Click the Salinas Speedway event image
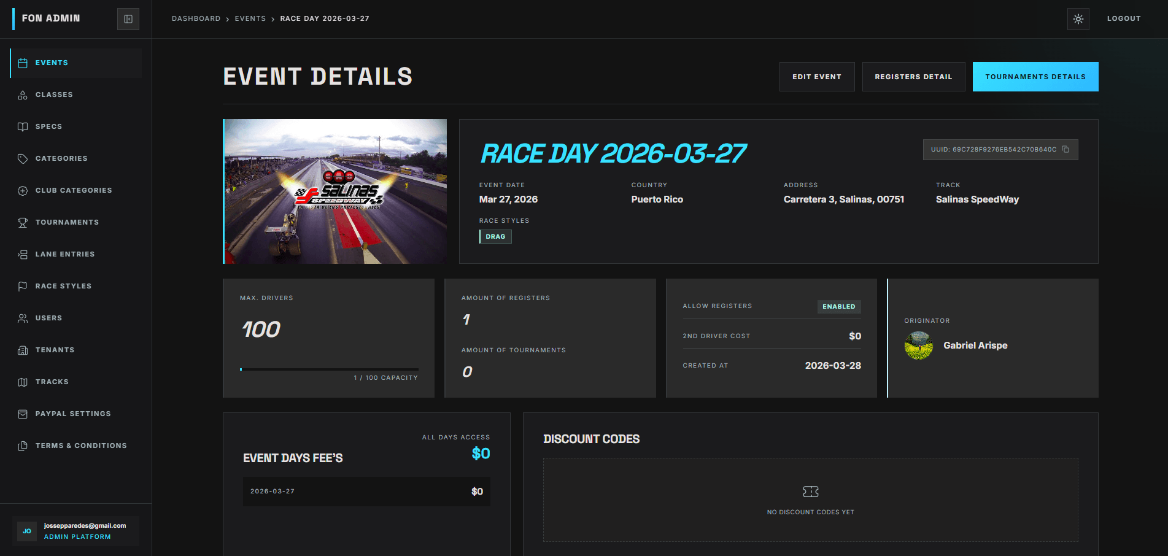 tap(335, 191)
